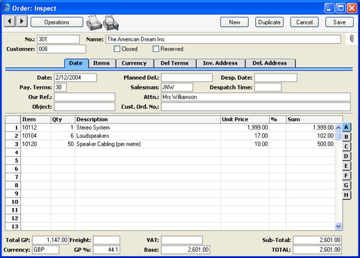Viewport: 360px width, 258px height.
Task: Open the Currency tab
Action: [134, 63]
